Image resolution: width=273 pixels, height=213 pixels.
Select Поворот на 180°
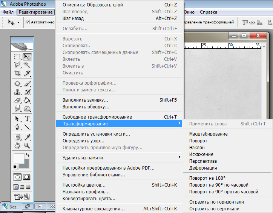227,178
